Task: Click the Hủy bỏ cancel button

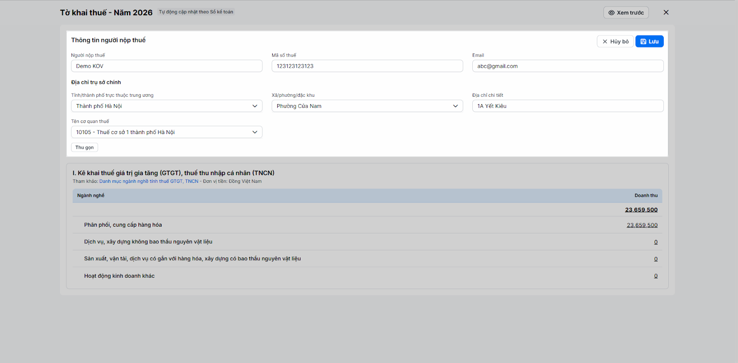Action: (615, 41)
